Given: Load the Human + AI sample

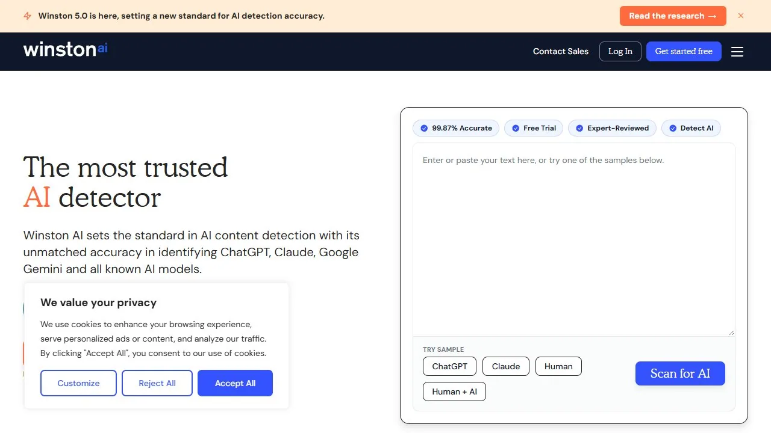Looking at the screenshot, I should [x=454, y=392].
